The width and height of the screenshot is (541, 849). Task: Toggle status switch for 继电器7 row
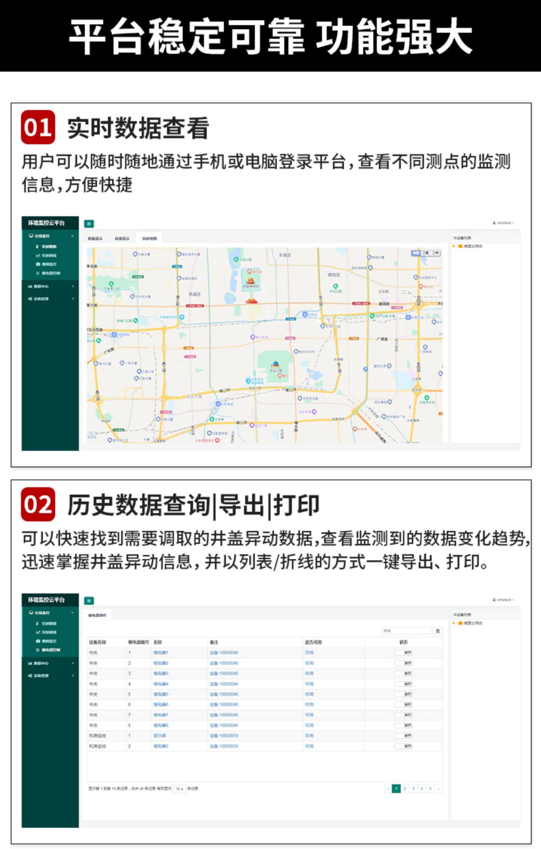coord(404,715)
